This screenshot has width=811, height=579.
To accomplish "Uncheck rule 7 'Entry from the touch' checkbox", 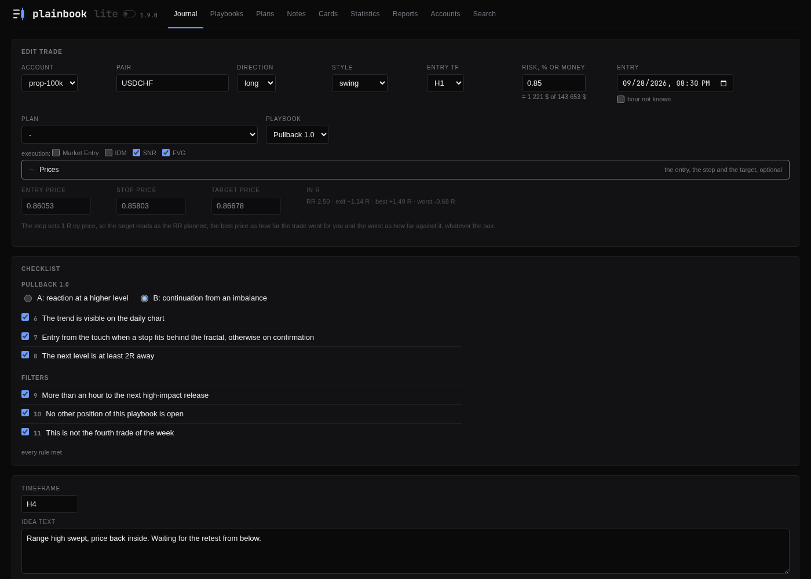I will tap(25, 336).
